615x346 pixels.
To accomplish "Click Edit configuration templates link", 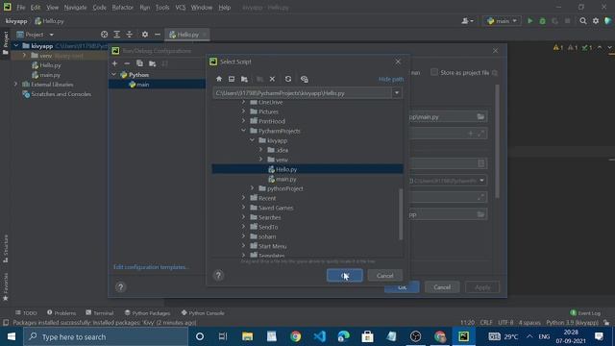I will coord(151,267).
